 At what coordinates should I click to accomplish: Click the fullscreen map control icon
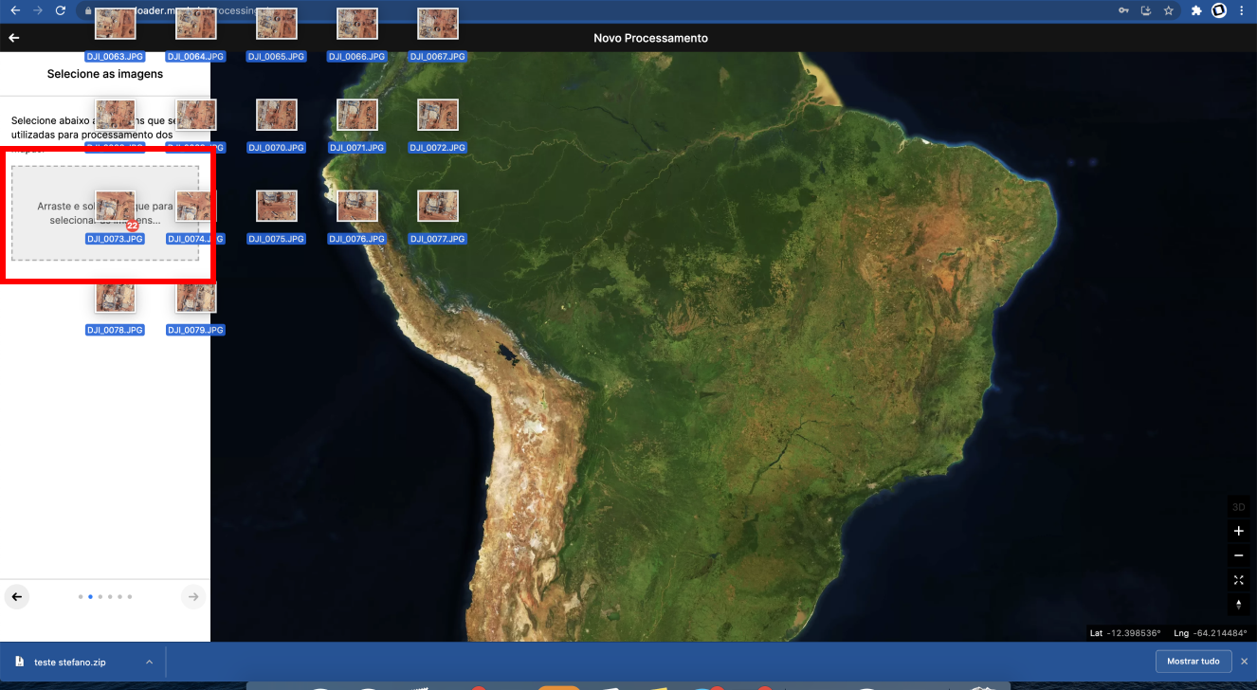[1238, 580]
